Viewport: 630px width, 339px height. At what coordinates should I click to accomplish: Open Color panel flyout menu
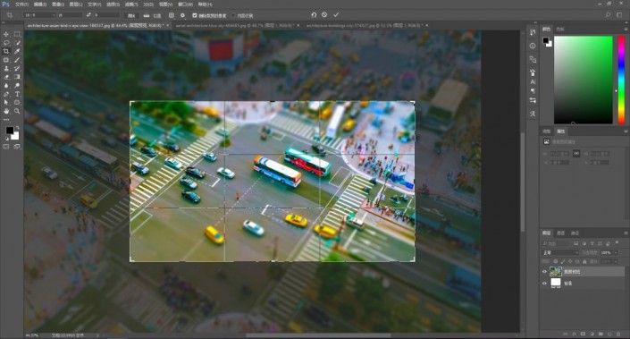[x=626, y=29]
